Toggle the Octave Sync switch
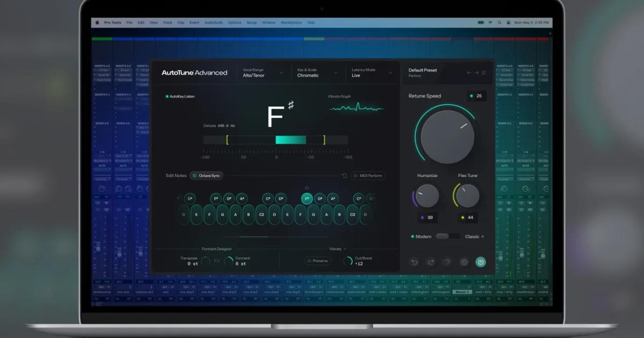Image resolution: width=644 pixels, height=338 pixels. click(x=206, y=175)
